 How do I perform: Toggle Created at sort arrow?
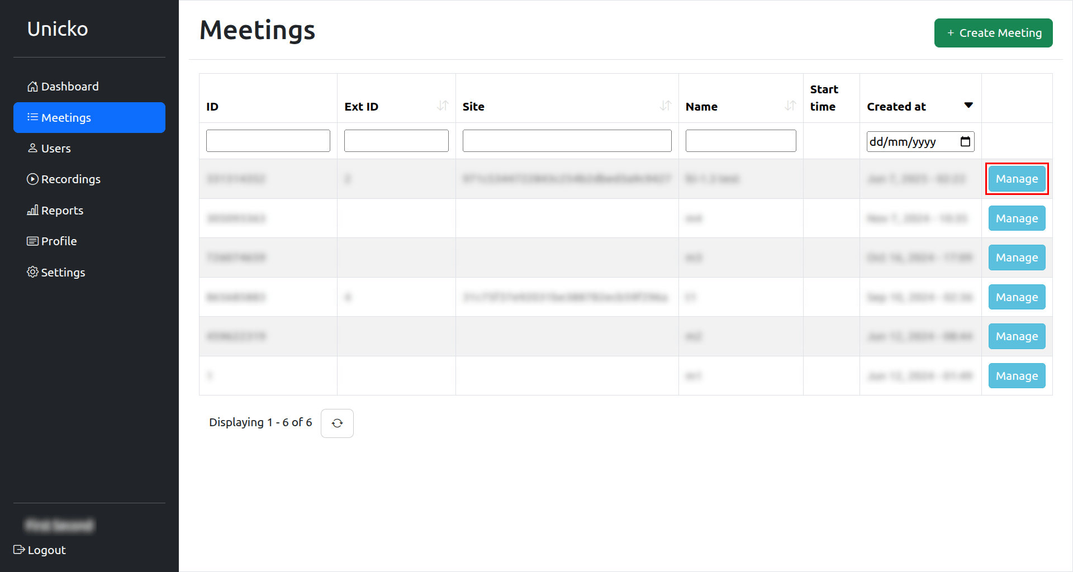pyautogui.click(x=968, y=106)
